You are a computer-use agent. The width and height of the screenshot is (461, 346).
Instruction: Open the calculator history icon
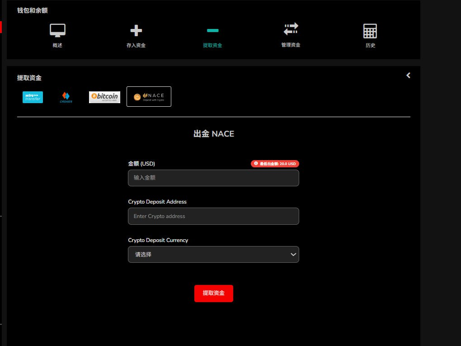coord(370,31)
